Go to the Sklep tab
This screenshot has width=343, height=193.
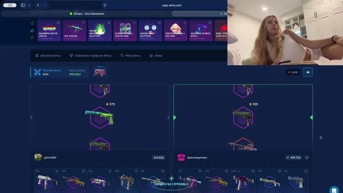point(156,55)
